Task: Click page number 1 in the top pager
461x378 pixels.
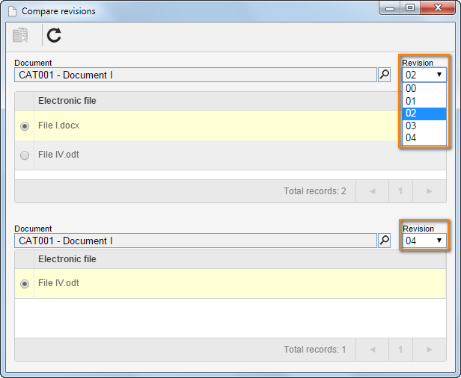Action: coord(400,191)
